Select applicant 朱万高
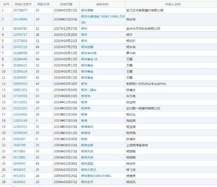The image size is (217, 187). click(131, 96)
